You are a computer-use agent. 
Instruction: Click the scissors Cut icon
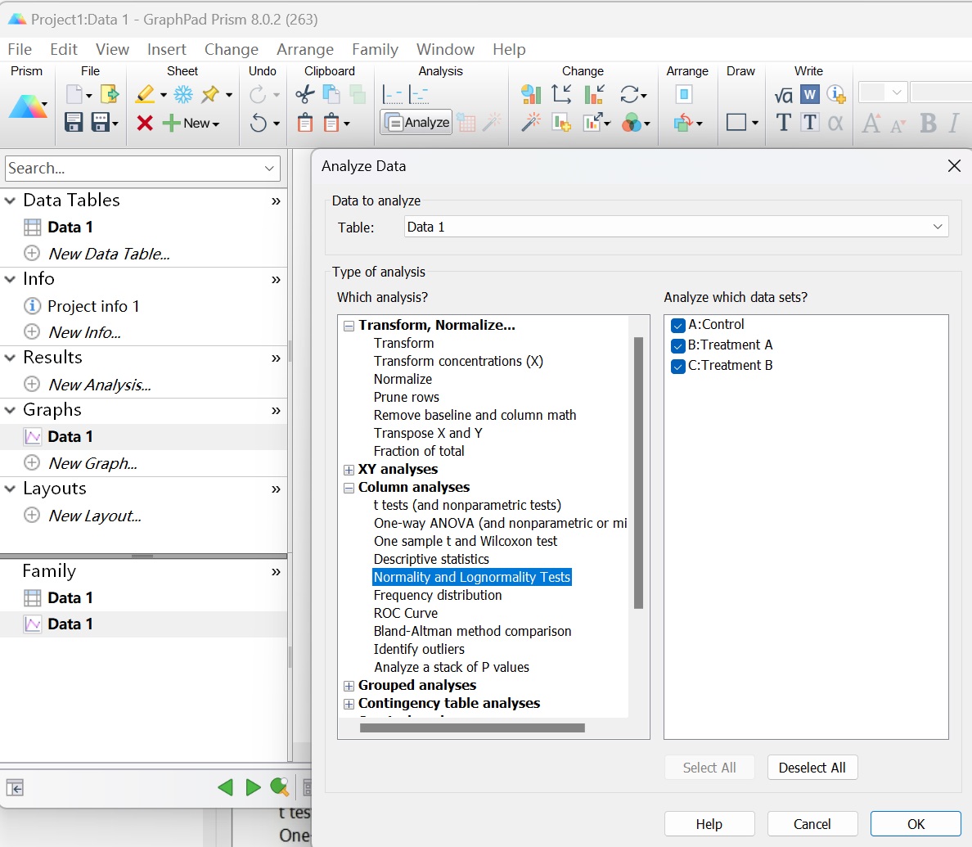click(x=304, y=95)
